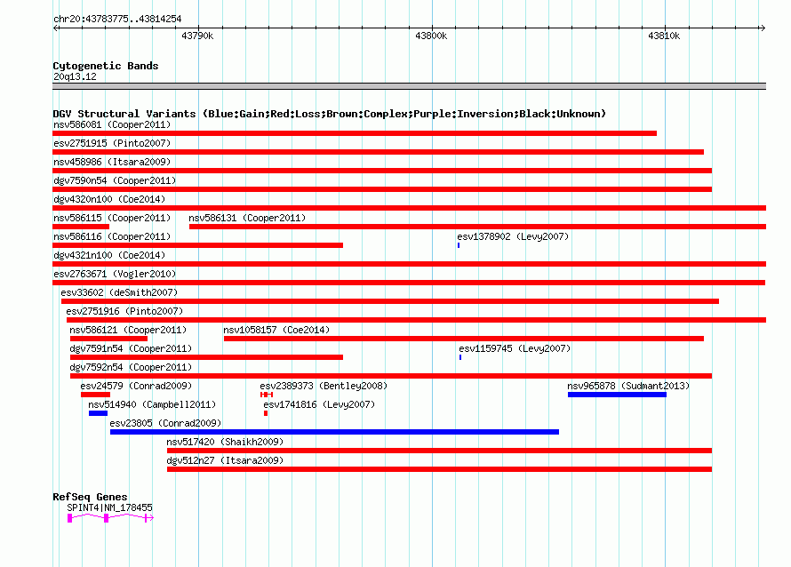Click the chr20:43783775..43814254 coordinate label

(117, 19)
